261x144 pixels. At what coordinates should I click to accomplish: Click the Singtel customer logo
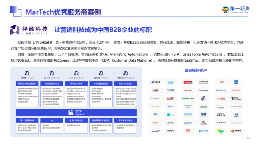[x=155, y=90]
